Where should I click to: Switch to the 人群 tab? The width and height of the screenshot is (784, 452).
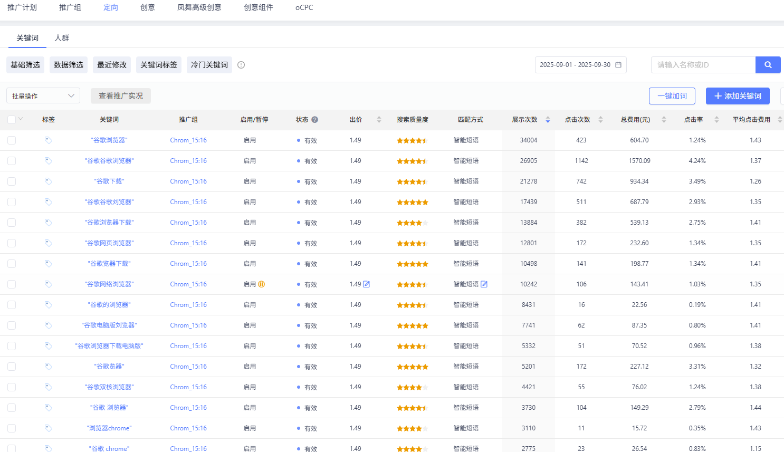[x=62, y=38]
